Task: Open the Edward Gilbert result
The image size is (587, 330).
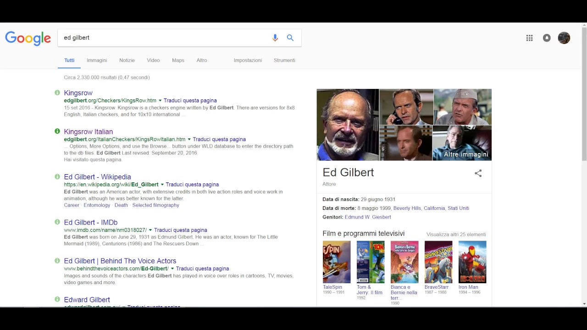Action: 87,300
